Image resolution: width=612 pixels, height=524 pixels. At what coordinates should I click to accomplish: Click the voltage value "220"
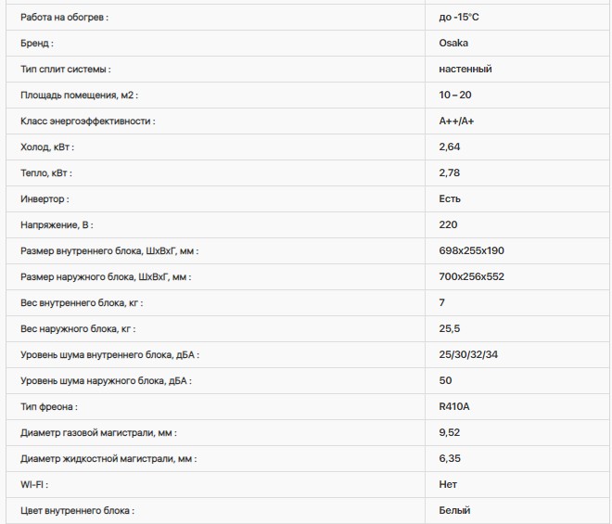(449, 224)
